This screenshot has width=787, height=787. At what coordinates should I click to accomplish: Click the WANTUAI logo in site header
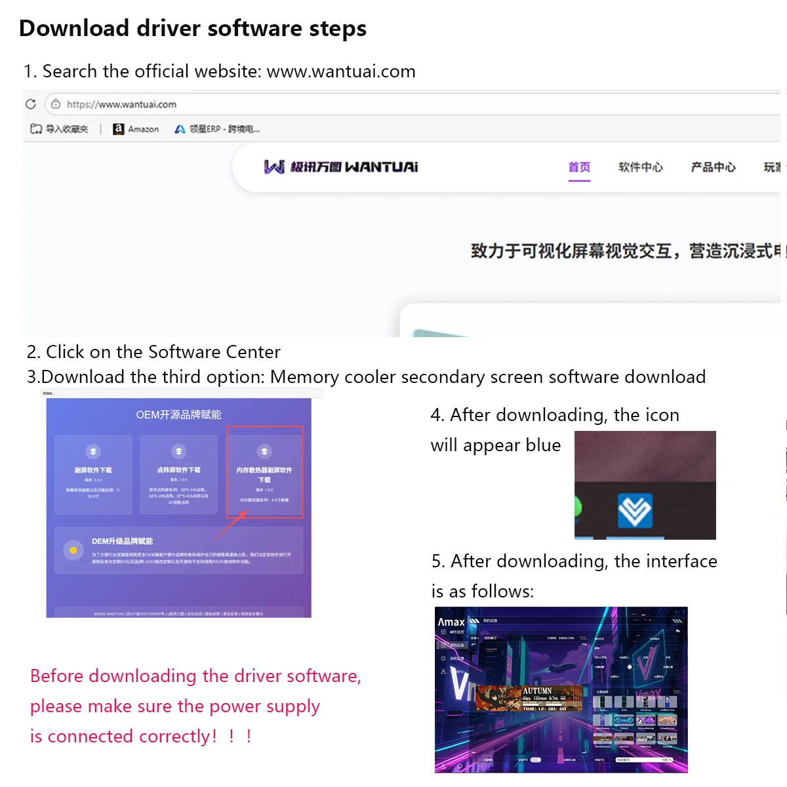click(341, 167)
